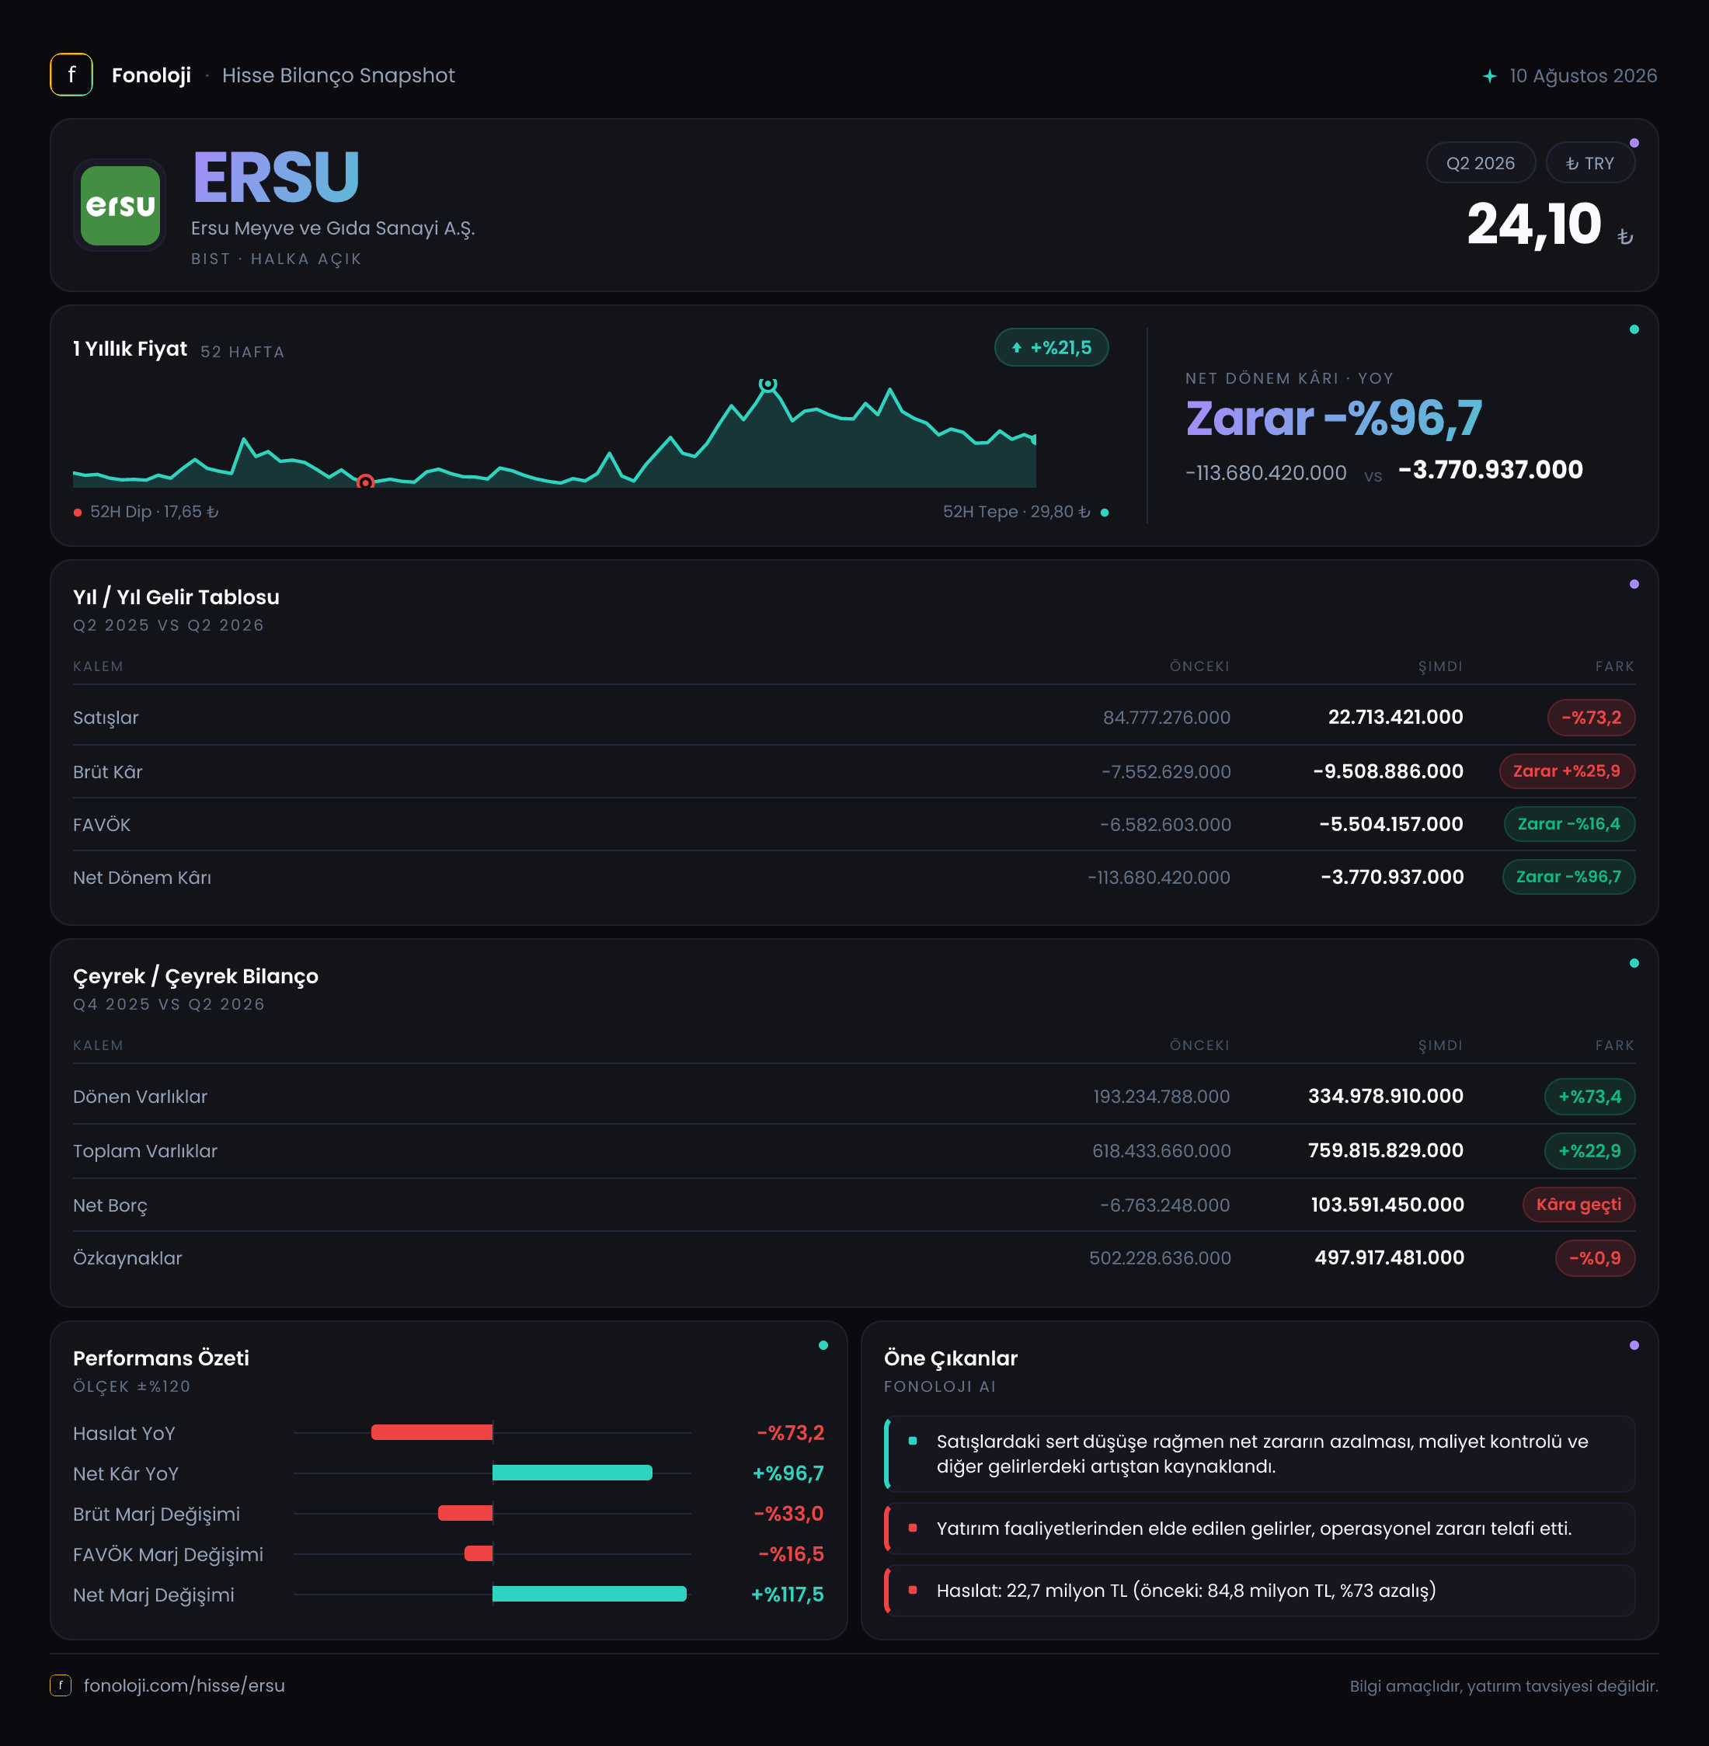Click the +%21,5 yearly change badge
Image resolution: width=1709 pixels, height=1746 pixels.
[1051, 347]
